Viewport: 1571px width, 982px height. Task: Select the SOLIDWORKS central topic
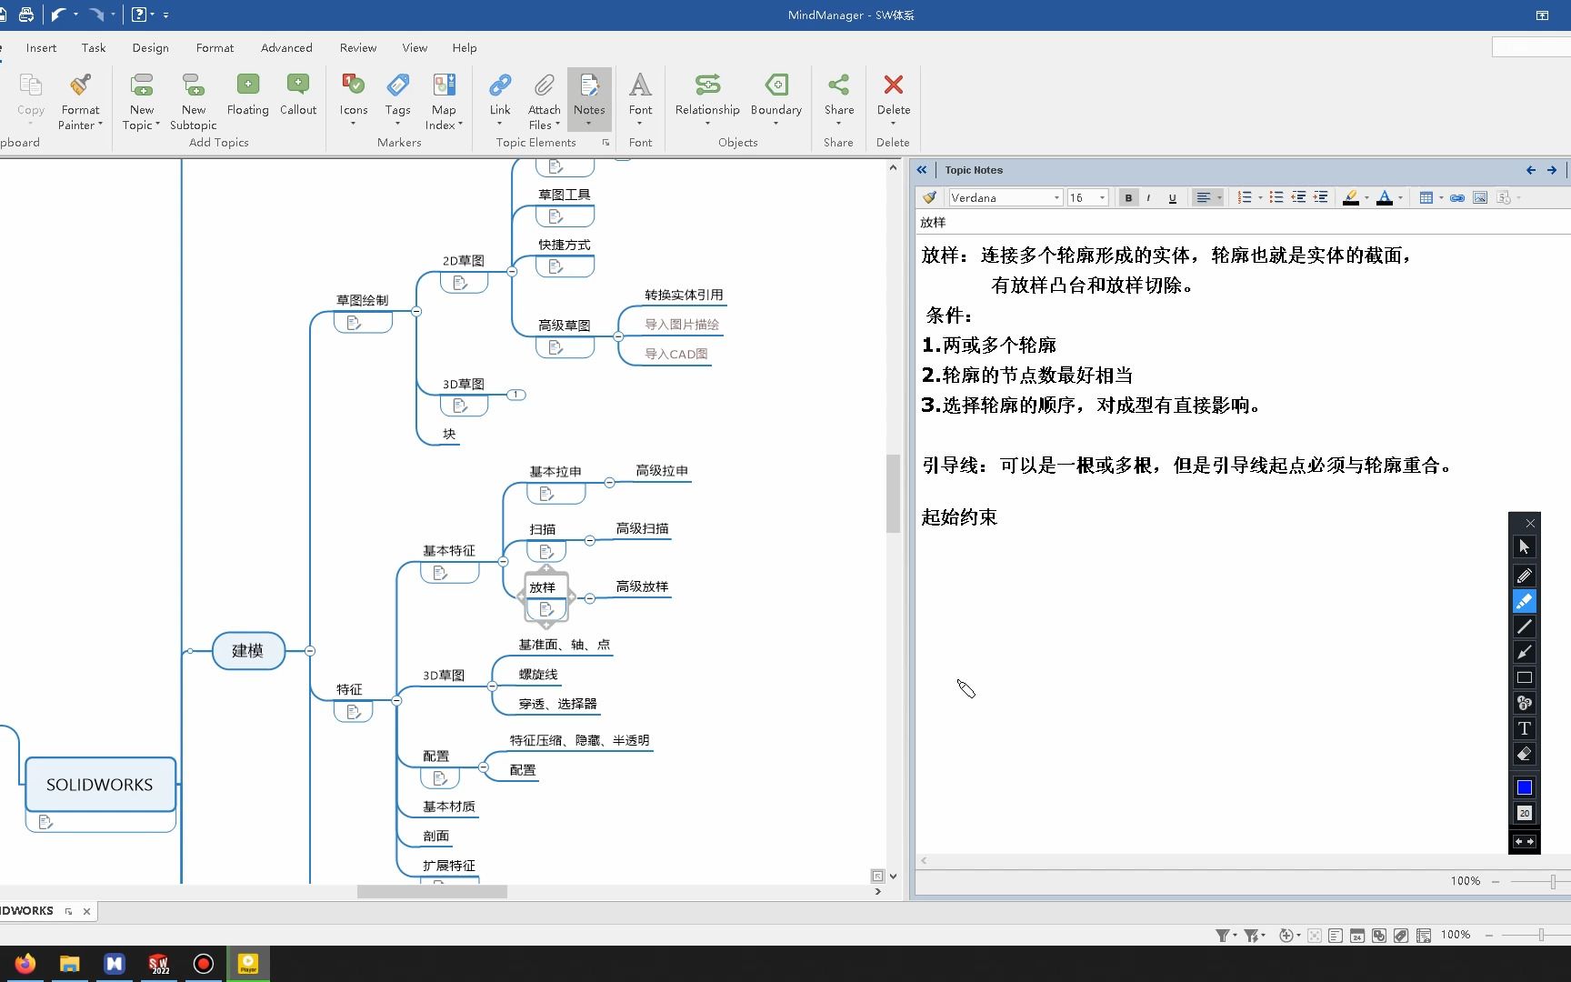click(x=100, y=785)
